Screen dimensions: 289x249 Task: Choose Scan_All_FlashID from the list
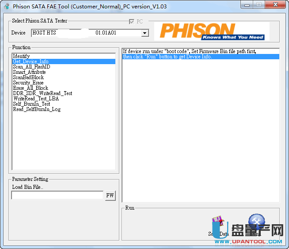click(x=31, y=67)
